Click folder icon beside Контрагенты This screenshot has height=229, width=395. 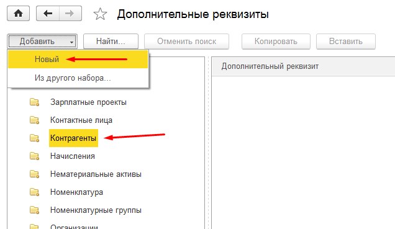tap(35, 138)
